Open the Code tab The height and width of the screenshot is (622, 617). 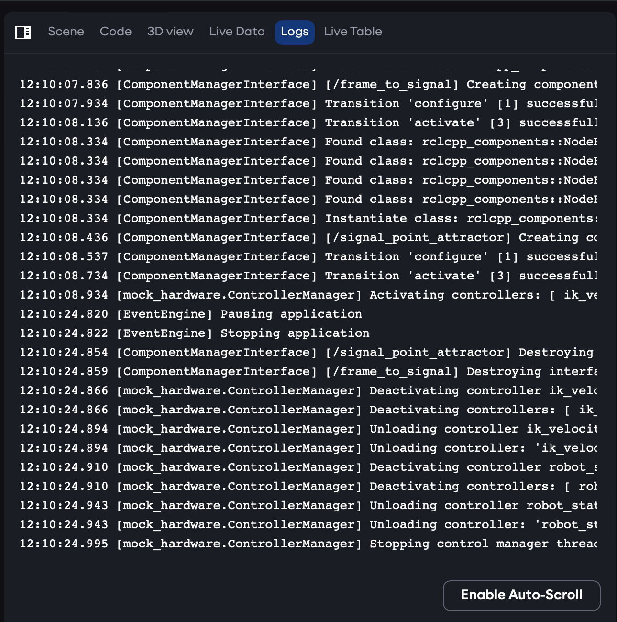116,32
